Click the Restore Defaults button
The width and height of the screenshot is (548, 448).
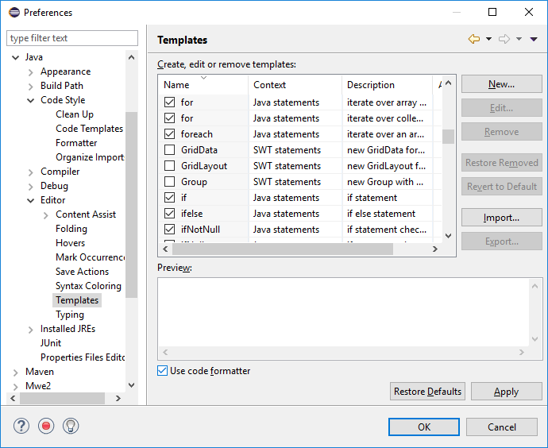point(427,391)
